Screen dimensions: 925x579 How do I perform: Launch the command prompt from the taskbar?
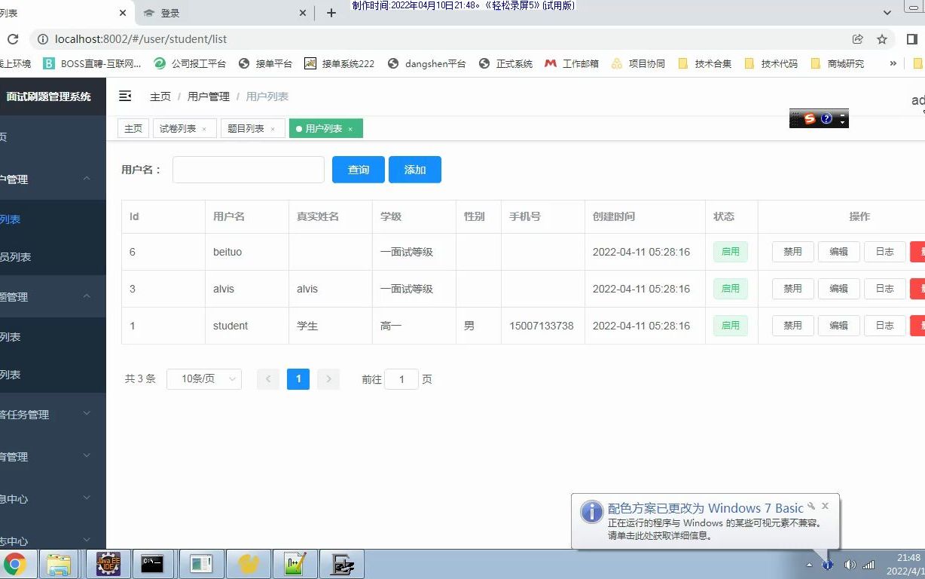click(154, 563)
